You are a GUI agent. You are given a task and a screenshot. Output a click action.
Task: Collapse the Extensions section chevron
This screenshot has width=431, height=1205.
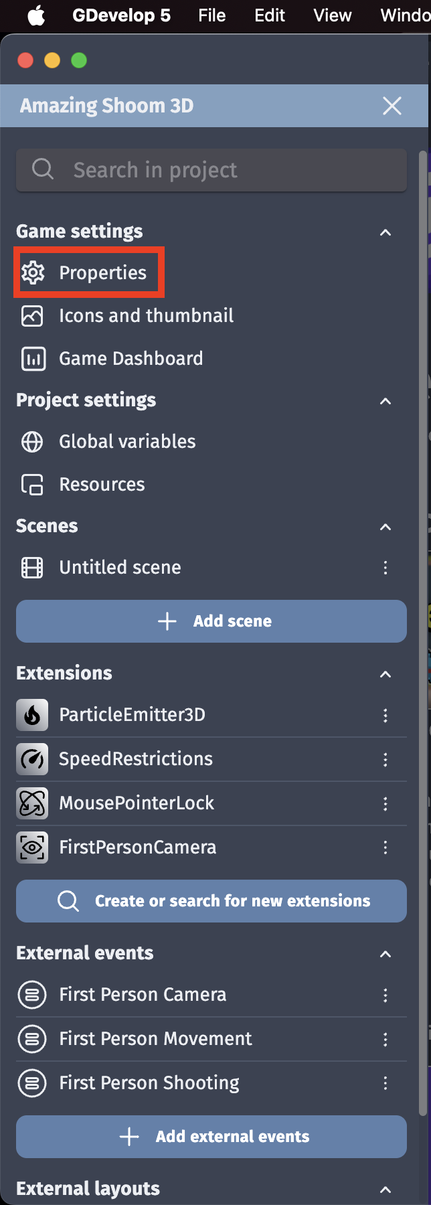pos(385,674)
